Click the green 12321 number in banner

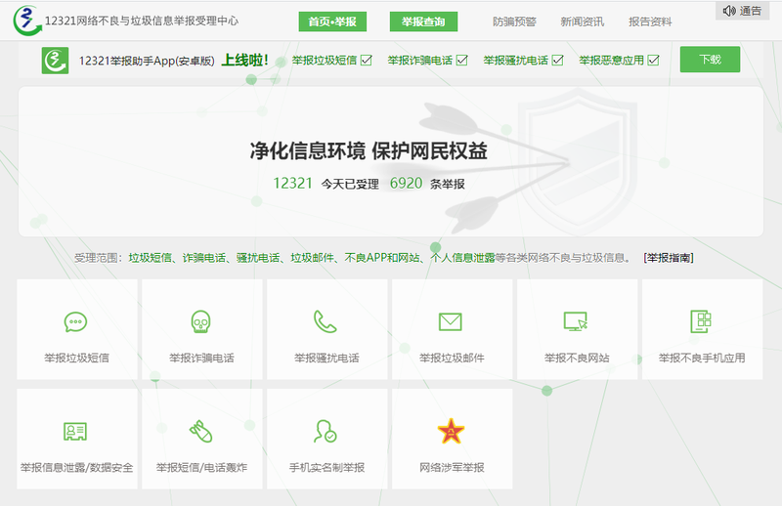(x=292, y=184)
